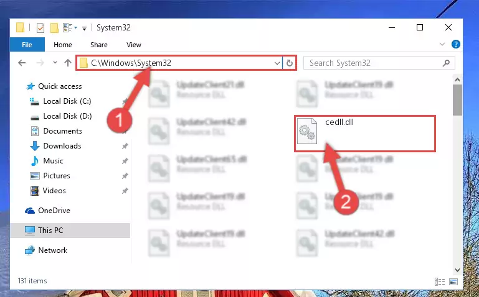Click the pin icon beside Music
Screen dimensions: 479x297
[x=125, y=161]
